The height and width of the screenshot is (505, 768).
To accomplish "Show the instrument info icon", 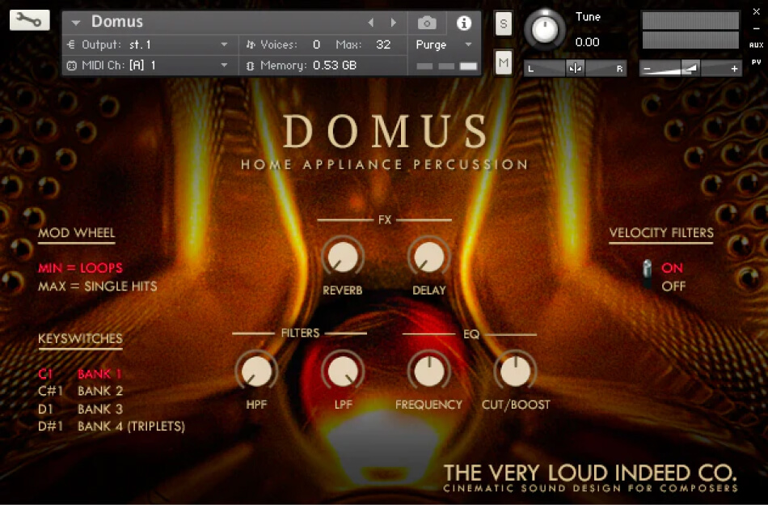I will [464, 23].
